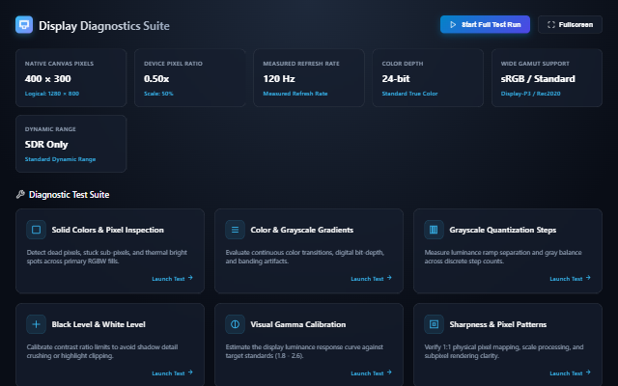This screenshot has width=618, height=386.
Task: Open the Wide Gamut Support info card
Action: (547, 78)
